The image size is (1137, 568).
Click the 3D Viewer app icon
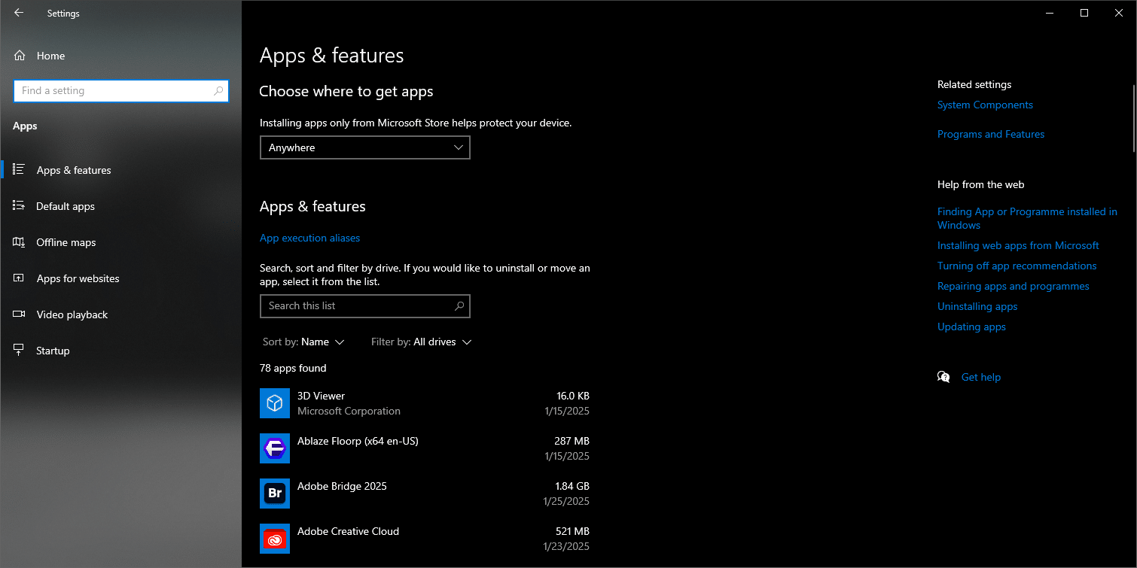pyautogui.click(x=275, y=403)
